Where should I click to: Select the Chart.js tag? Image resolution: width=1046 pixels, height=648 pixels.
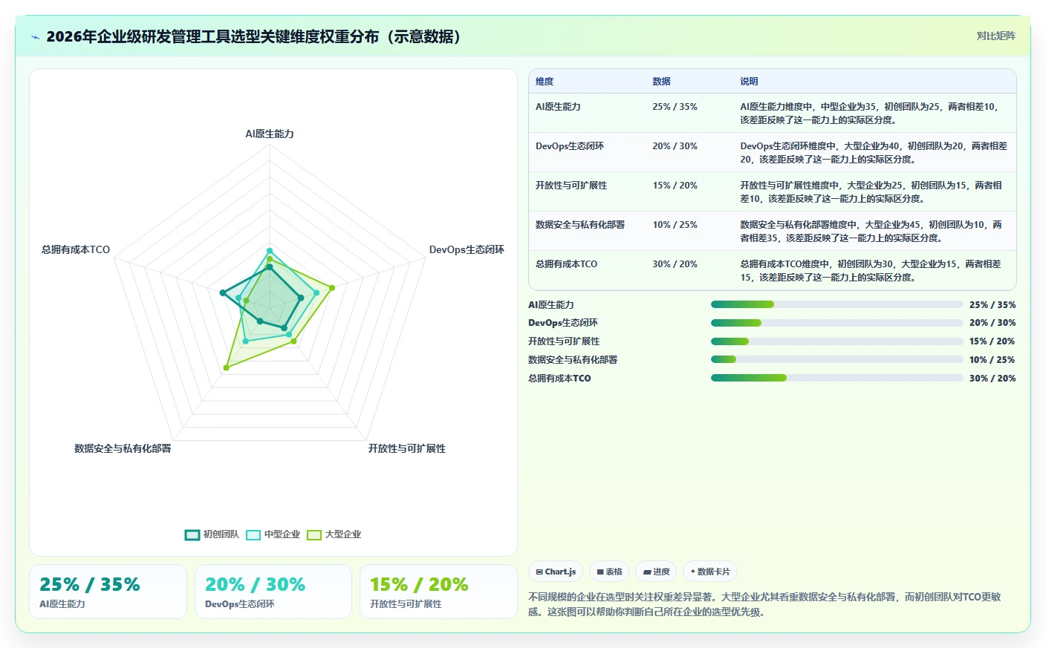click(556, 572)
